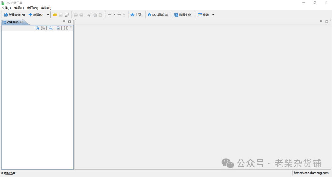This screenshot has width=332, height=177.
Task: Restore down the application window
Action: point(315,2)
